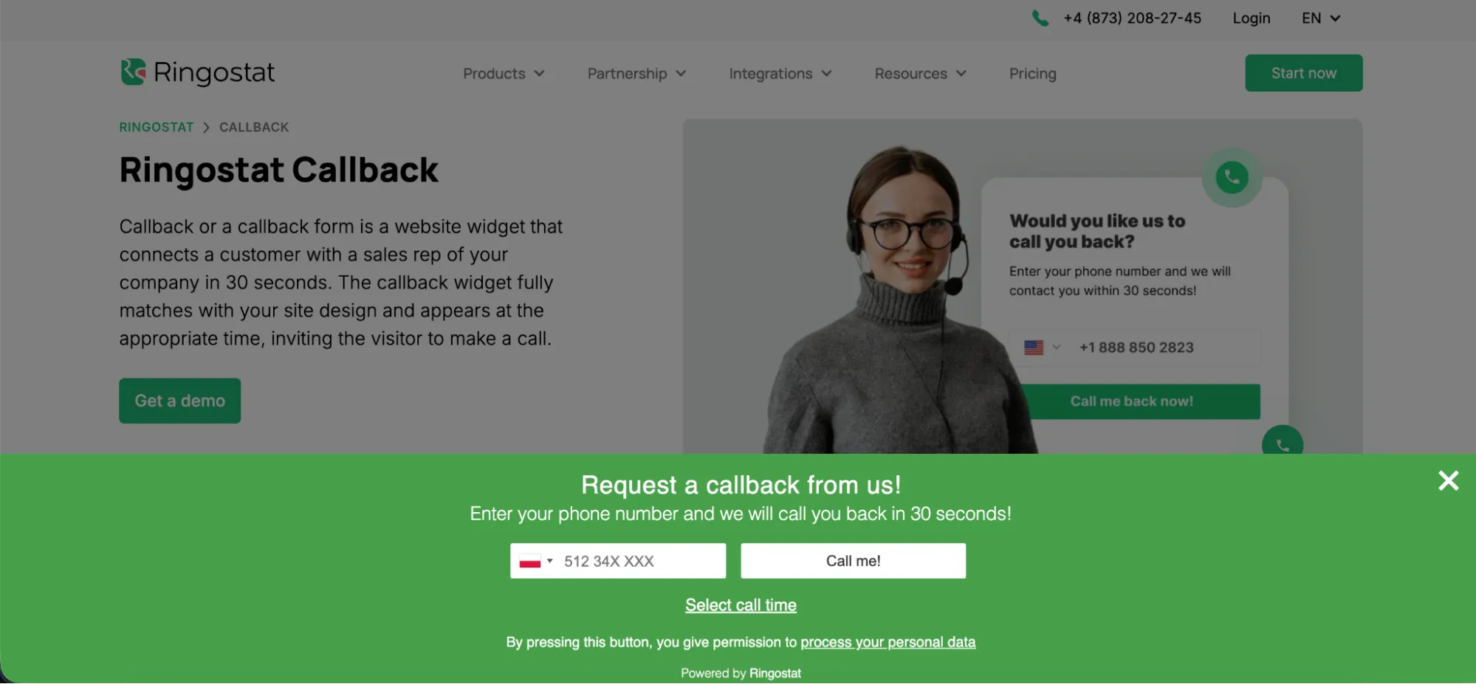Image resolution: width=1476 pixels, height=684 pixels.
Task: Open the US flag country dropdown in the demo widget
Action: point(1042,348)
